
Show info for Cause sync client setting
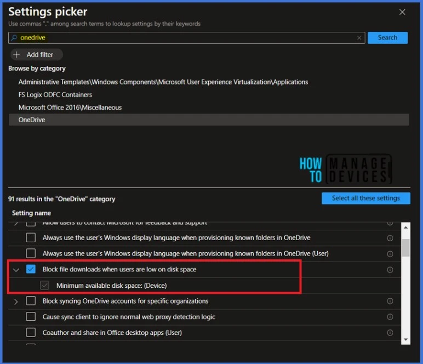pyautogui.click(x=390, y=317)
